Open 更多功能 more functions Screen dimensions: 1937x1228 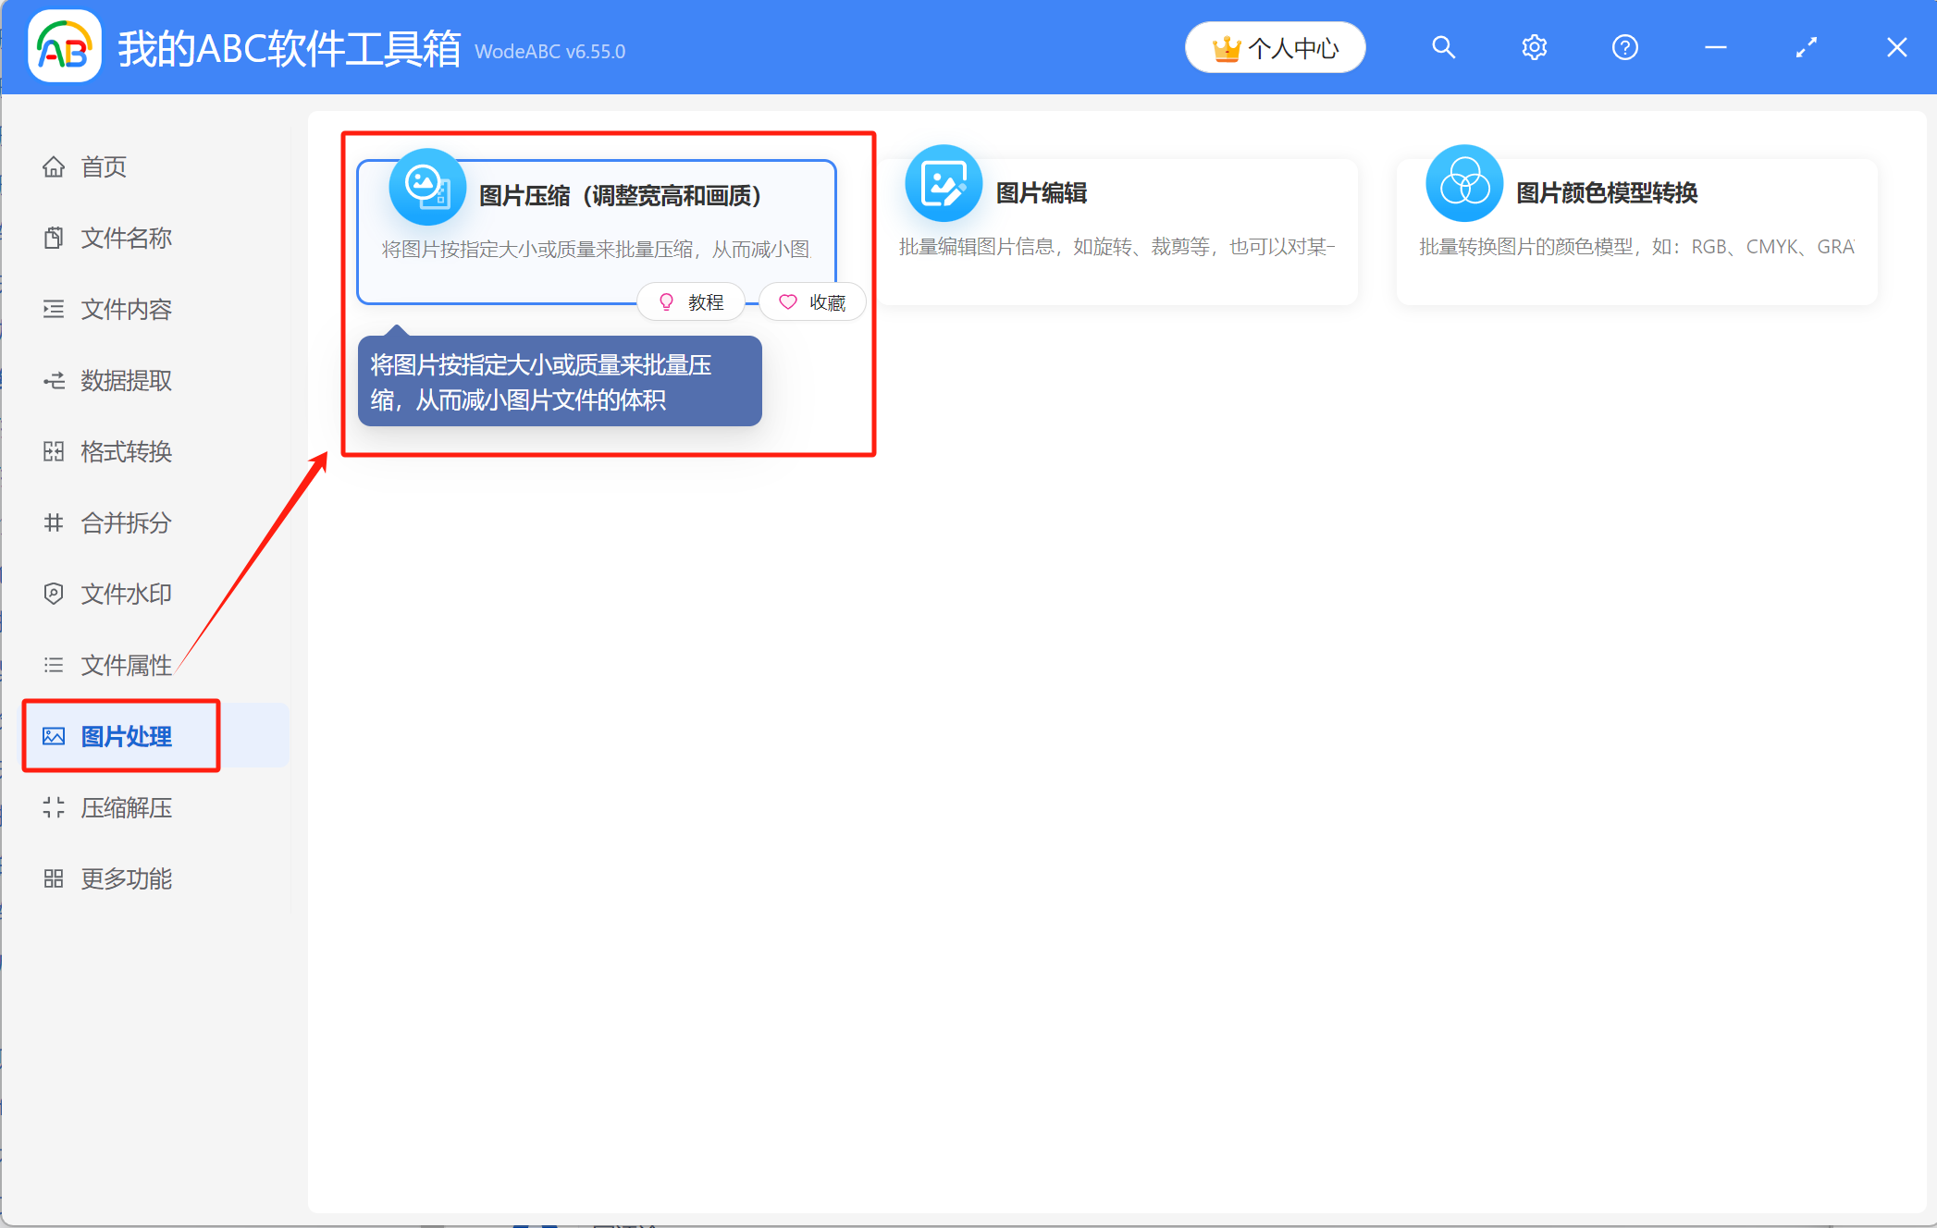coord(126,878)
